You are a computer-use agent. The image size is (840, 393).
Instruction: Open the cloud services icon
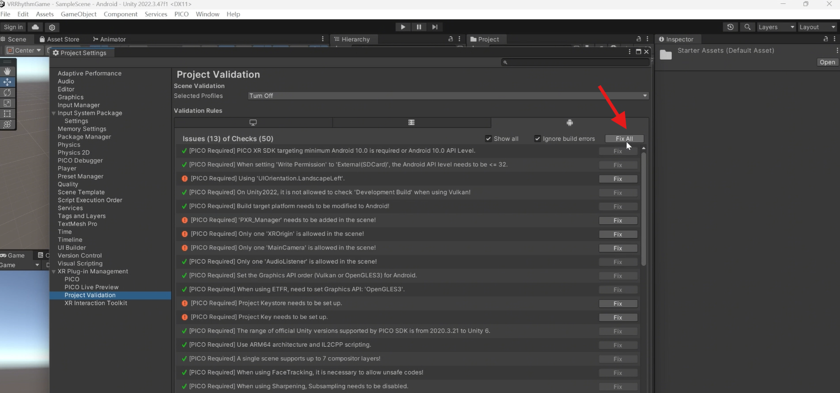pos(36,27)
